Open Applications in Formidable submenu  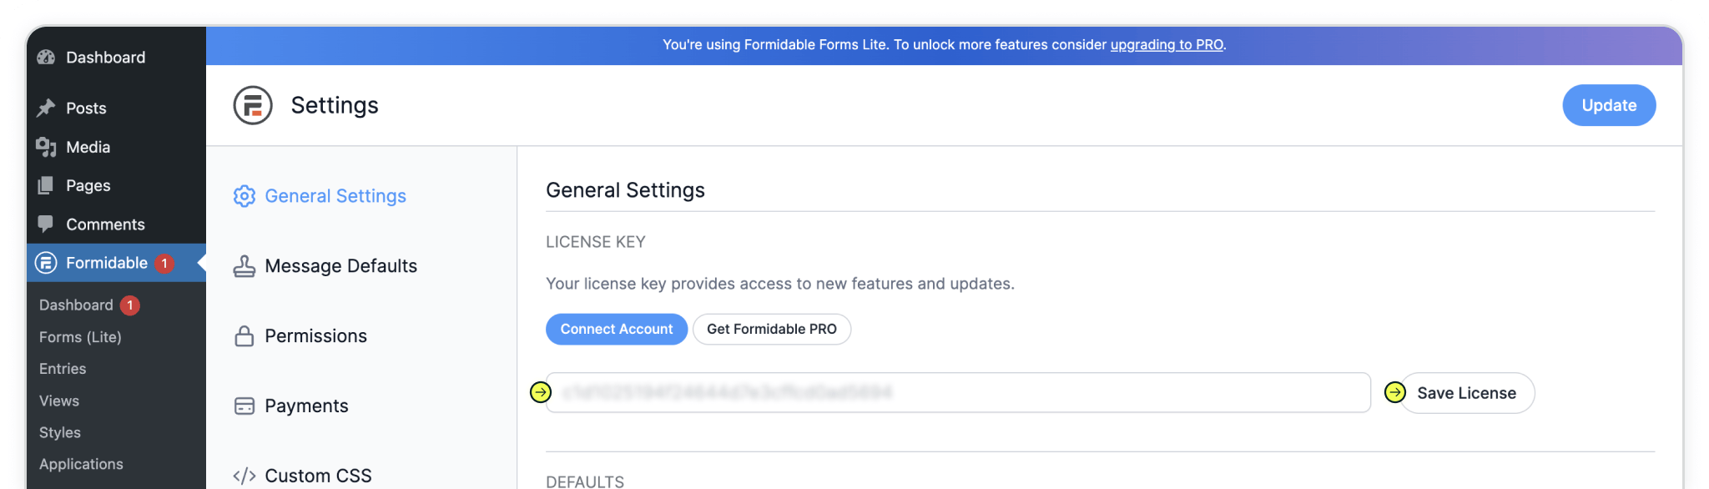[x=81, y=464]
